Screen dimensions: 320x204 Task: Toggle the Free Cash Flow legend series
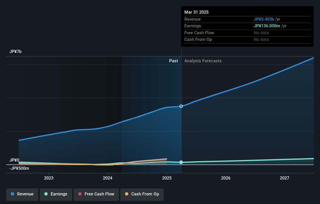[96, 194]
